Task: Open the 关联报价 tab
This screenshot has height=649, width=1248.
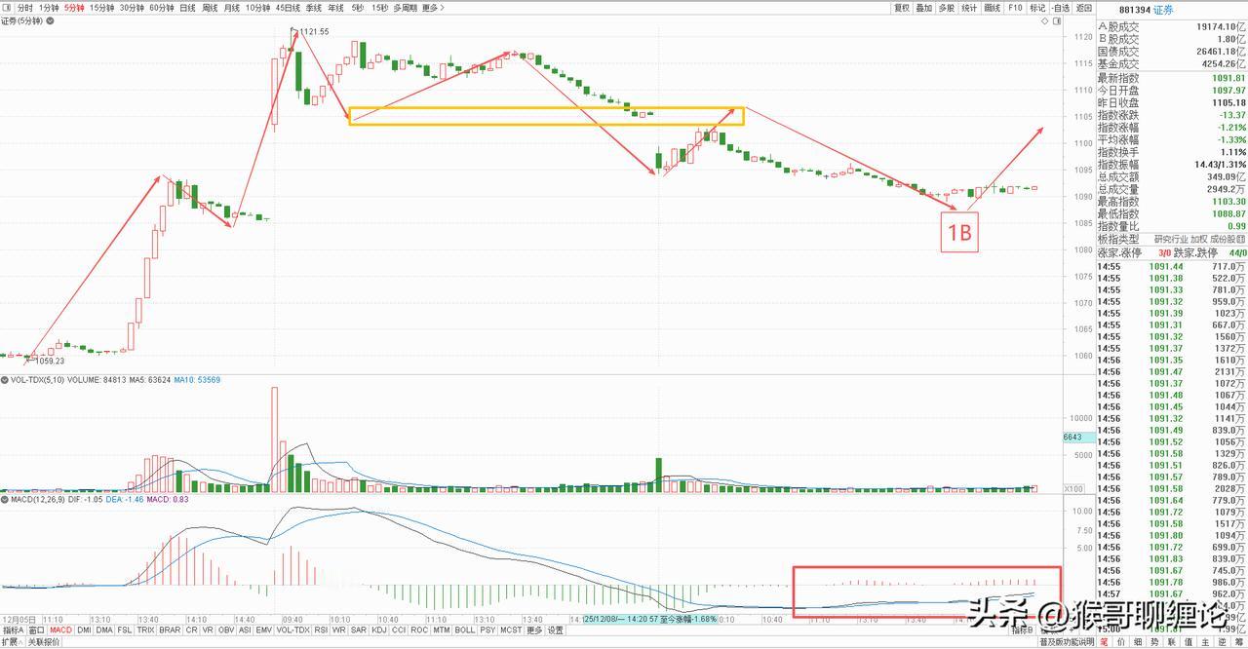Action: coord(43,642)
